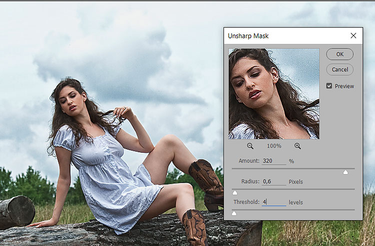Click the Amount label
This screenshot has height=246, width=375.
point(248,161)
